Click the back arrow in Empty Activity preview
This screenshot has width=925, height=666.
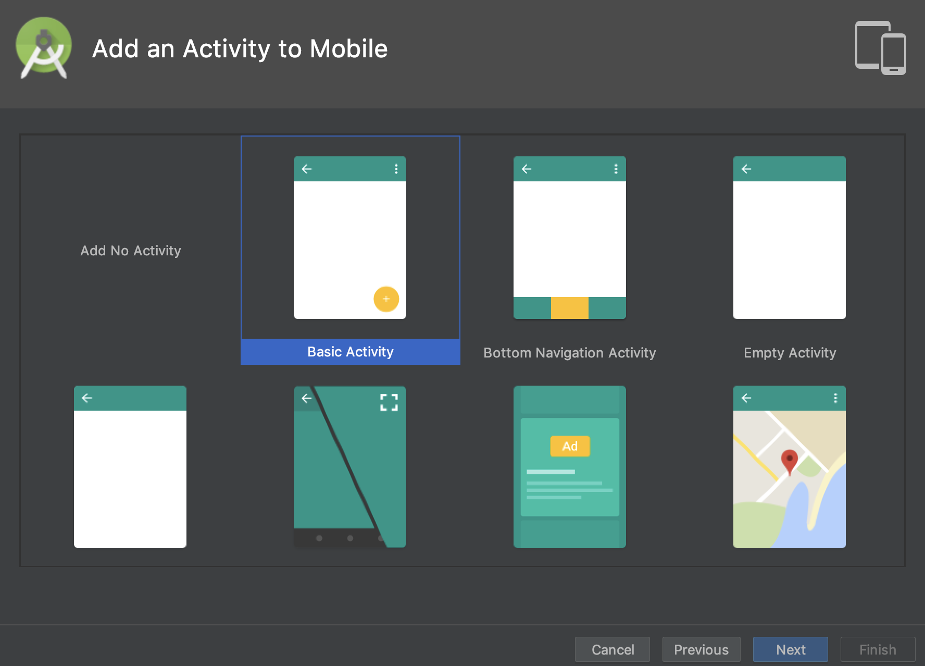point(747,168)
